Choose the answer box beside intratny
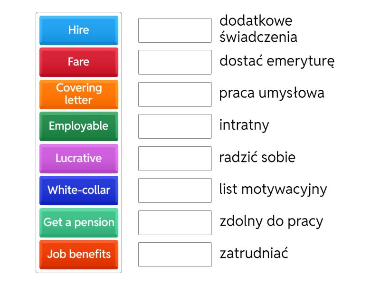This screenshot has width=380, height=285. point(175,126)
